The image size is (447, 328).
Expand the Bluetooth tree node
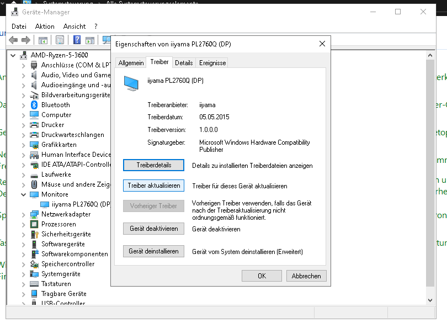(x=23, y=105)
